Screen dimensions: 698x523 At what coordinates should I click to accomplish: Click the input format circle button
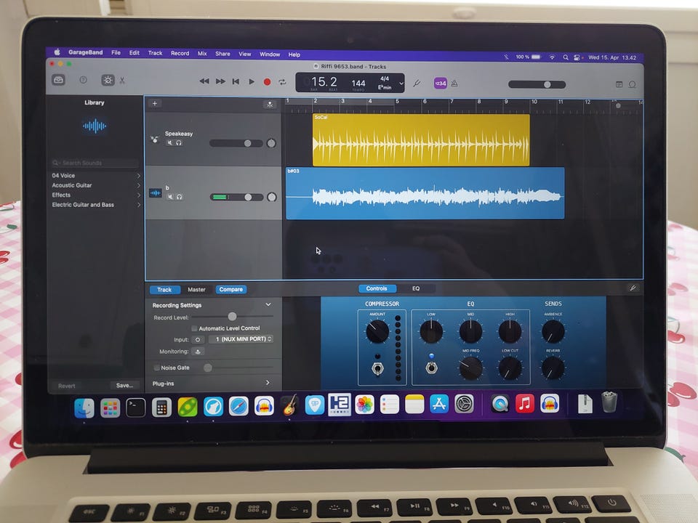coord(198,339)
